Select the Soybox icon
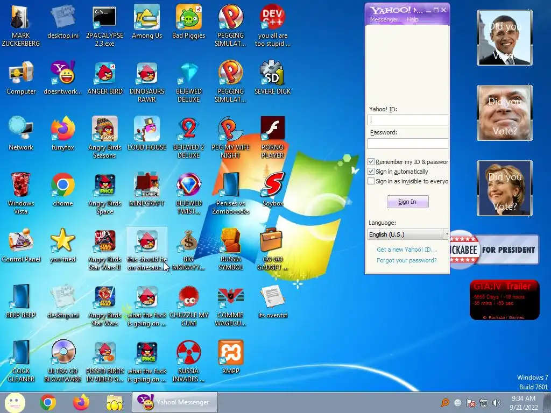Viewport: 551px width, 413px height. [x=273, y=190]
